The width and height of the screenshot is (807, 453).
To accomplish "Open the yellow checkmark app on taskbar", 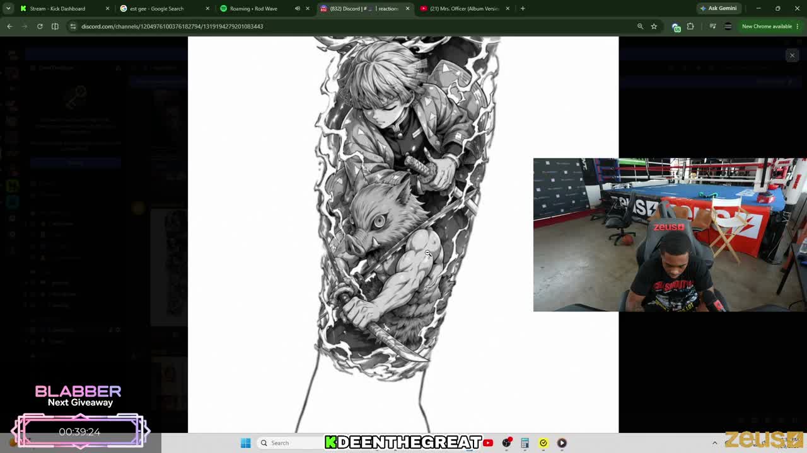I will (543, 443).
